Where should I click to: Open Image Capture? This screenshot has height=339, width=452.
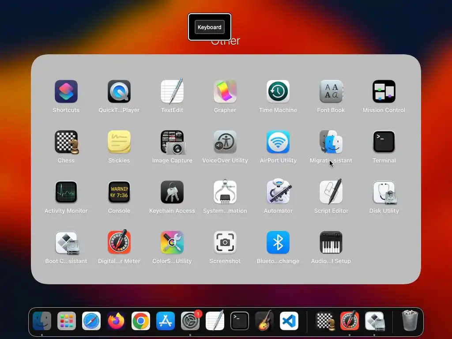(x=172, y=142)
